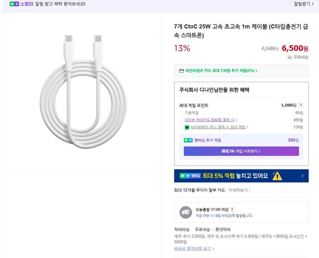Open the help tooltip next to 1,080원

pos(301,105)
